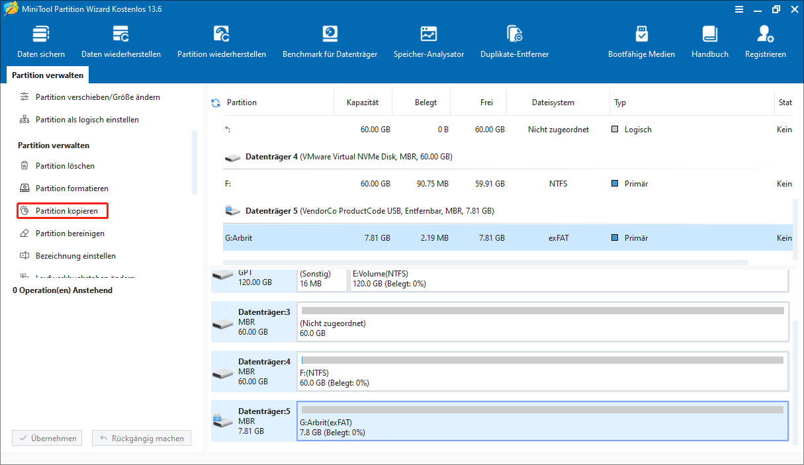Open Partition wiederherstellen wizard
Screen dimensions: 804x465
pos(222,42)
